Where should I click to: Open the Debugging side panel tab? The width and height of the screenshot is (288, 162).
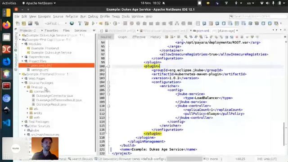pos(16,41)
